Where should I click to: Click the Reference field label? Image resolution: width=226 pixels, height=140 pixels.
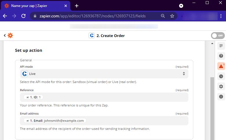[x=27, y=90]
